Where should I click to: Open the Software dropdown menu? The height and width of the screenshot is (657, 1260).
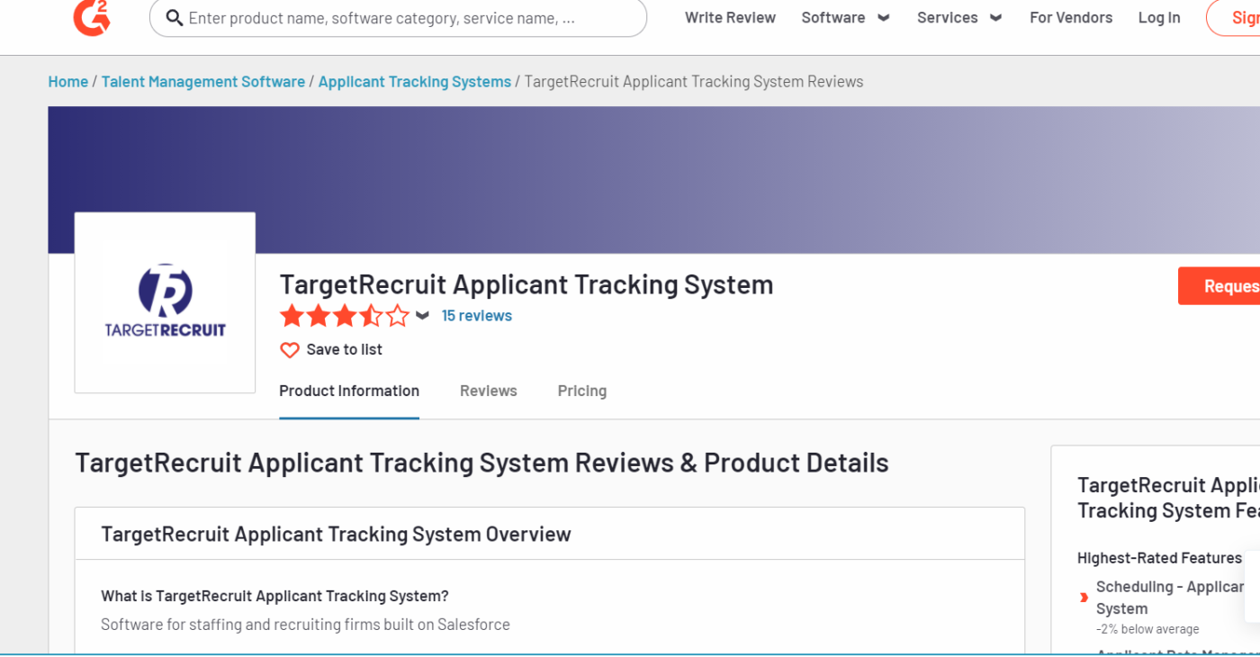[845, 18]
